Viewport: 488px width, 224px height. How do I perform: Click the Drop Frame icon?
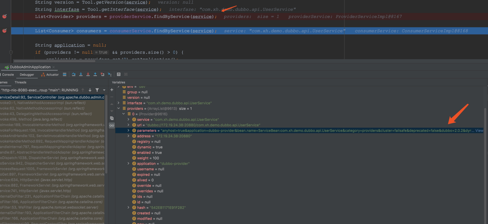coord(102,74)
